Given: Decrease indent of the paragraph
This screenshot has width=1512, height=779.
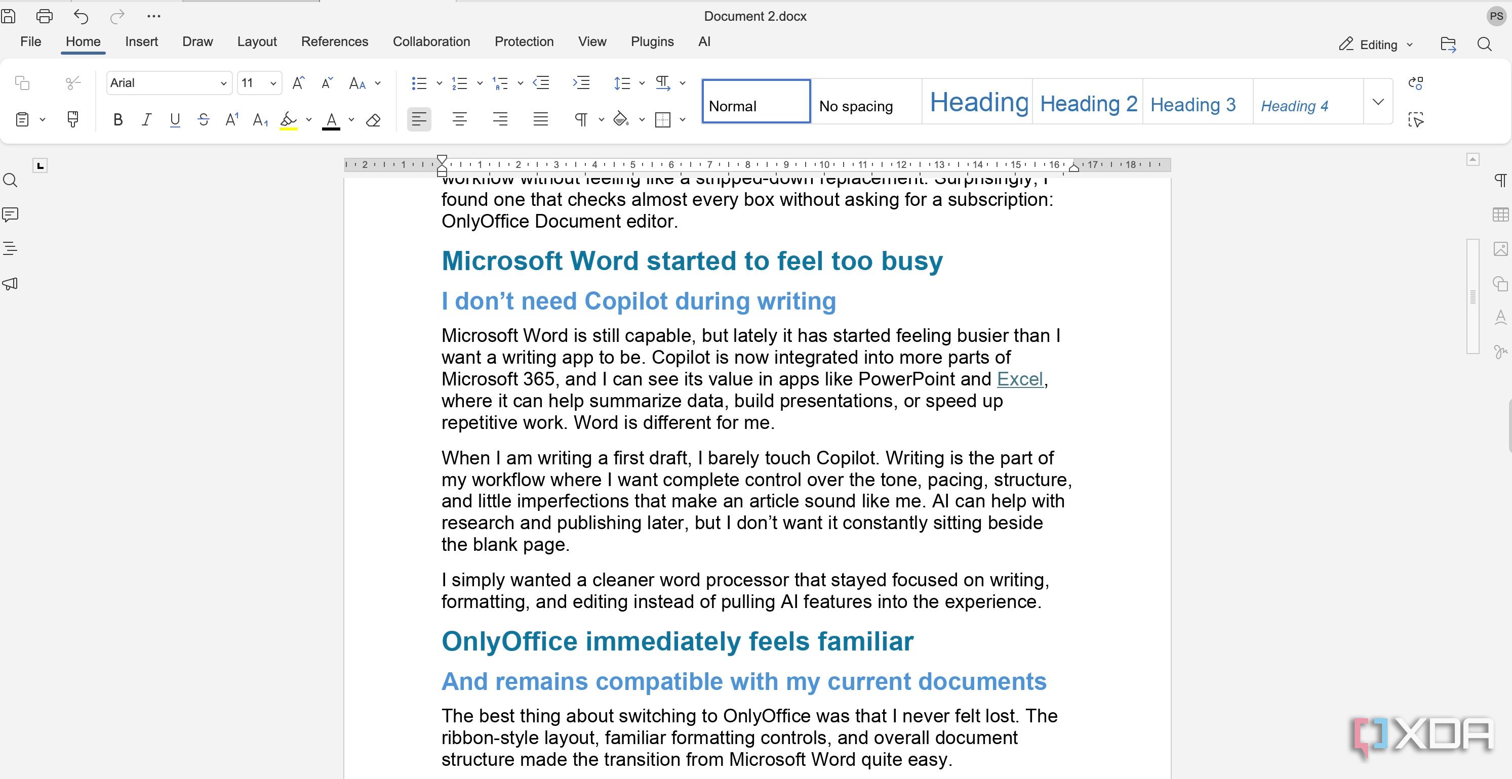Looking at the screenshot, I should tap(541, 83).
